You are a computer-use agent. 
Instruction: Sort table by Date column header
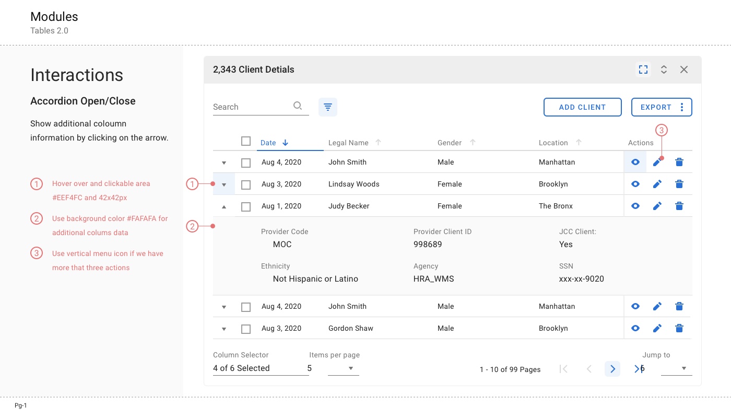pos(268,143)
